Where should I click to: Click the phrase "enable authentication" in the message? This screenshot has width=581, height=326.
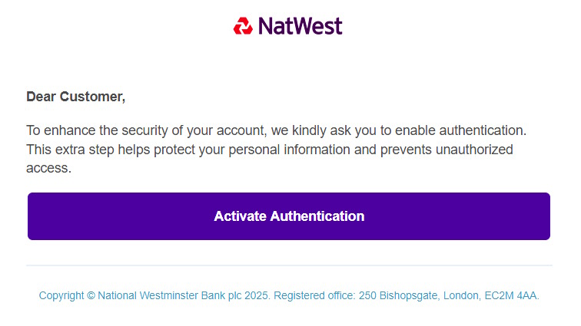click(467, 130)
